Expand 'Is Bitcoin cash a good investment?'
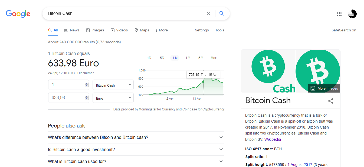This screenshot has width=364, height=167. point(136,149)
